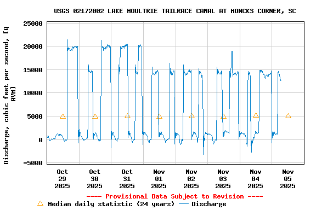Click the Oct 31 median daily statistic triangle

tap(127, 116)
